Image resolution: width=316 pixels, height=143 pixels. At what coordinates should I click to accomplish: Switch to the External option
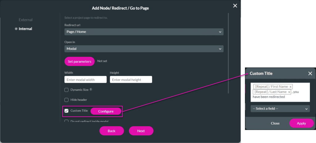click(26, 20)
